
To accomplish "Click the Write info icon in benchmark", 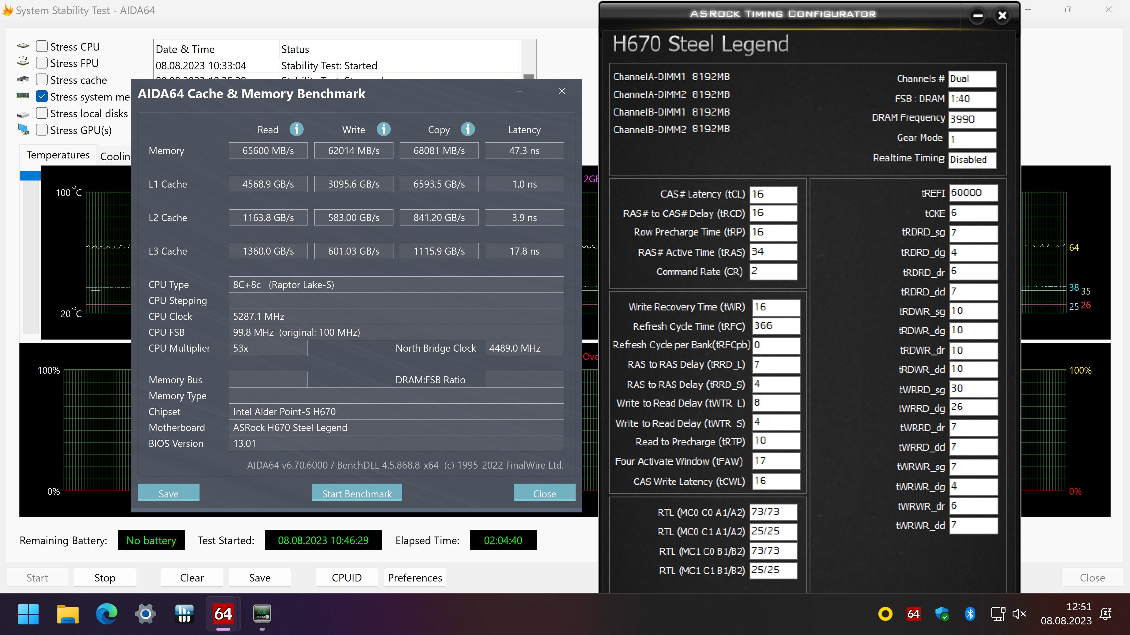I will click(383, 129).
